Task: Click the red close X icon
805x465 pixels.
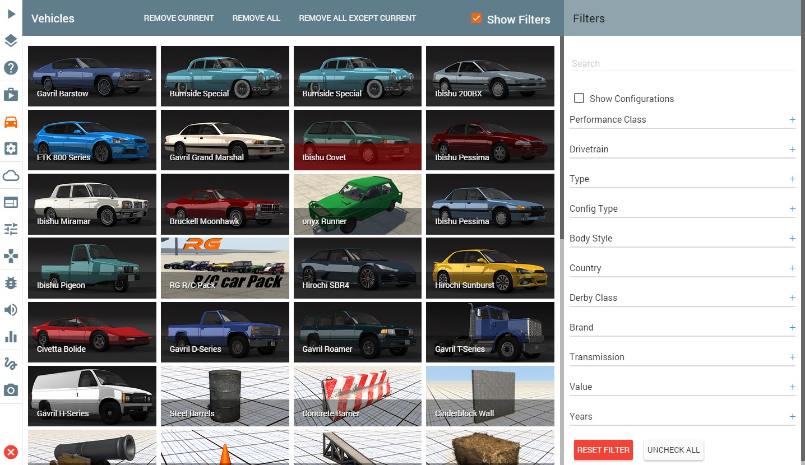Action: click(x=11, y=452)
